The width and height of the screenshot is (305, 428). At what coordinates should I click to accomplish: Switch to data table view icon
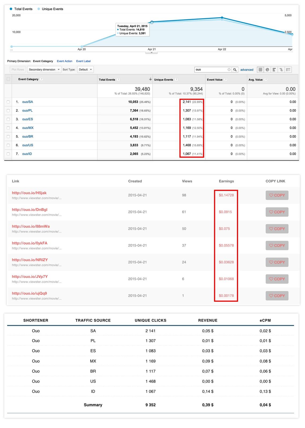(x=260, y=70)
